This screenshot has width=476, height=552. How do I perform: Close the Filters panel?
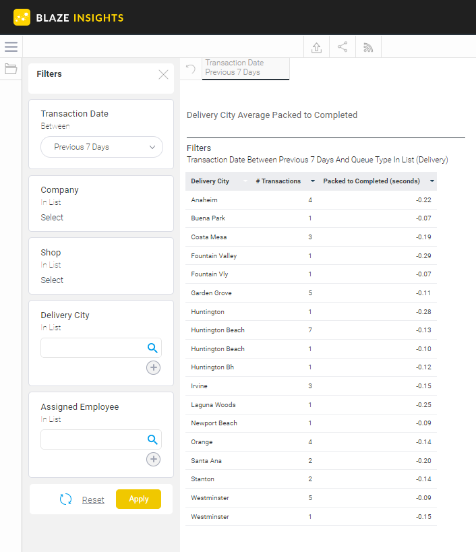tap(163, 75)
